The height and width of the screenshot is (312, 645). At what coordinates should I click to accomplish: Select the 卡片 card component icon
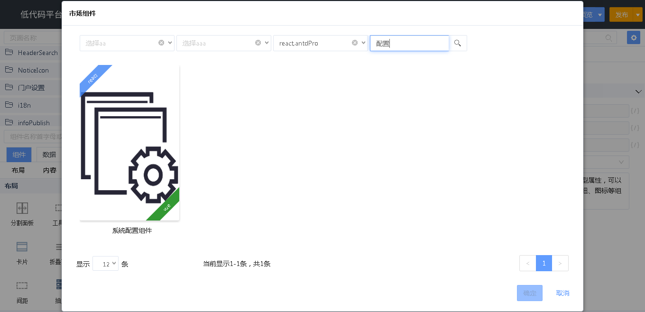(x=22, y=247)
